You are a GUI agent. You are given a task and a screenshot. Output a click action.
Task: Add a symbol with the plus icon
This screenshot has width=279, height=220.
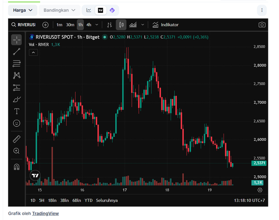45,25
